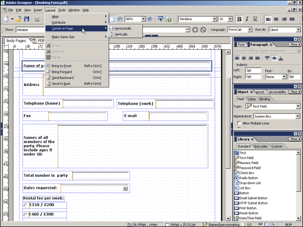This screenshot has width=303, height=227.
Task: Open the Appearance Sunken Box dropdown
Action: [298, 116]
